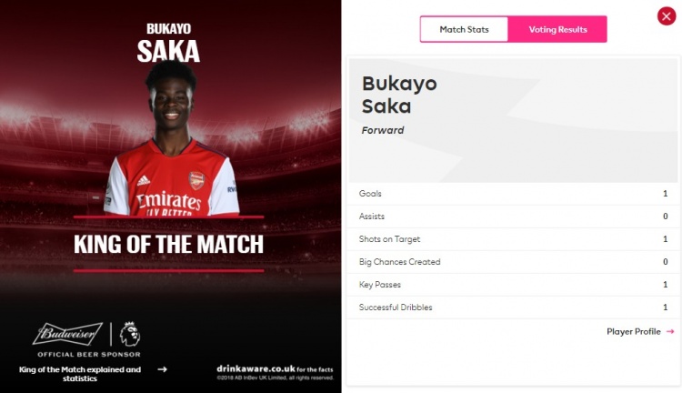Click the white arrow beside explained and statistics
This screenshot has width=682, height=393.
pyautogui.click(x=162, y=369)
